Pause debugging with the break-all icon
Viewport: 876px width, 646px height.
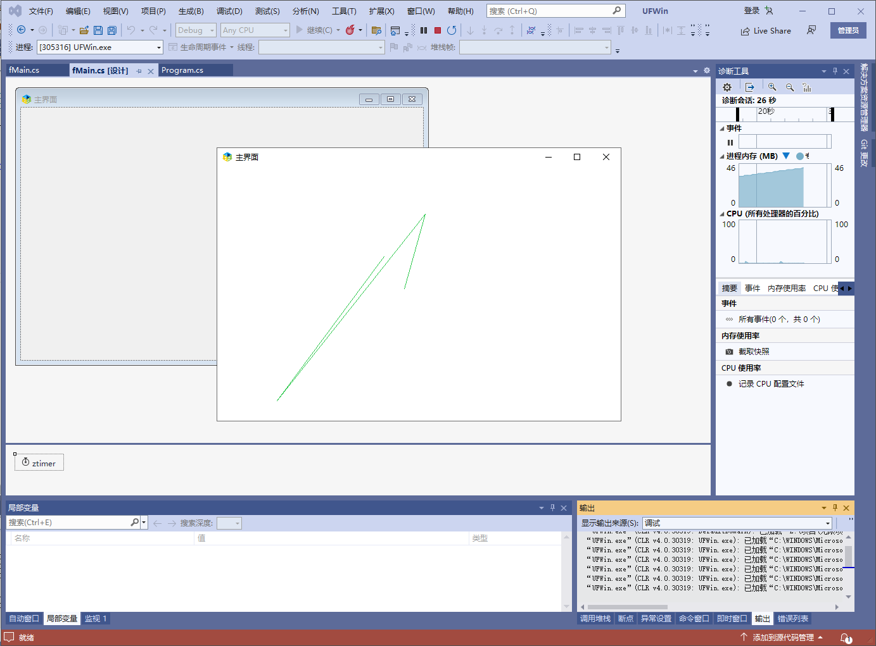(x=424, y=30)
